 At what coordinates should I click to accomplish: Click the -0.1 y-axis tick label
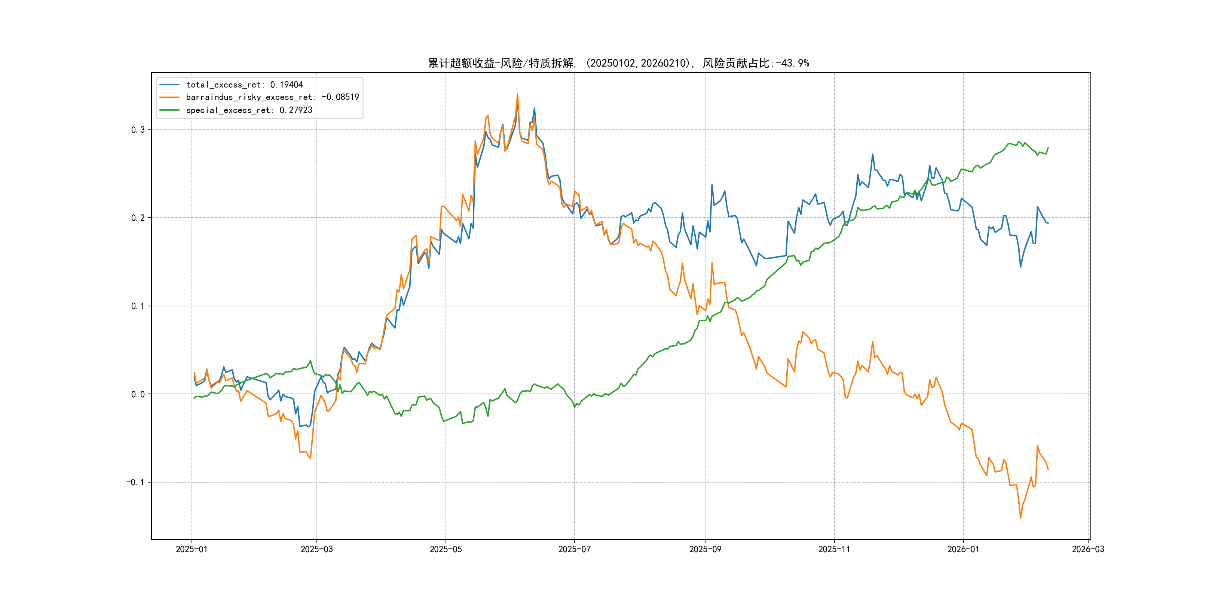[135, 482]
